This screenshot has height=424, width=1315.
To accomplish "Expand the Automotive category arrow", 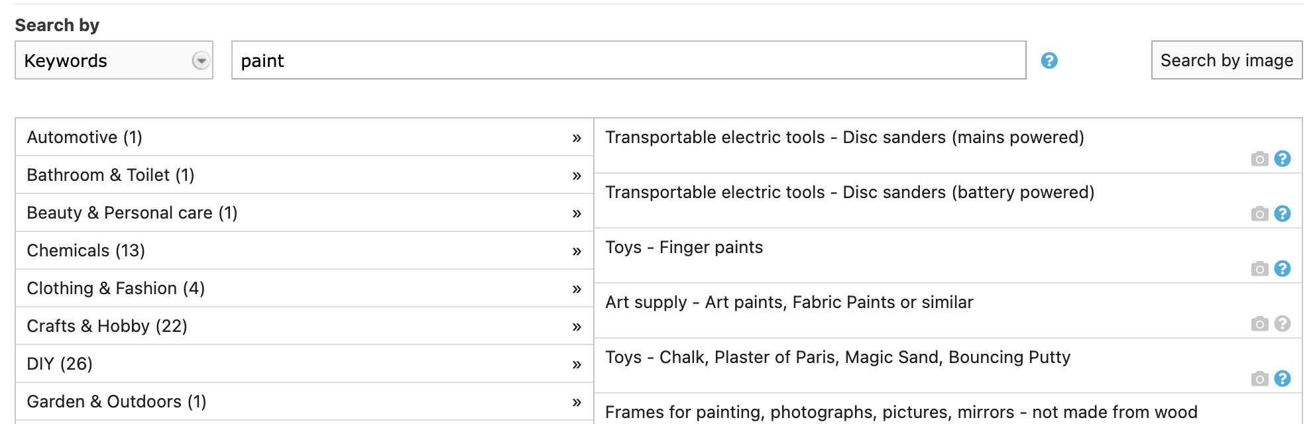I will (577, 138).
